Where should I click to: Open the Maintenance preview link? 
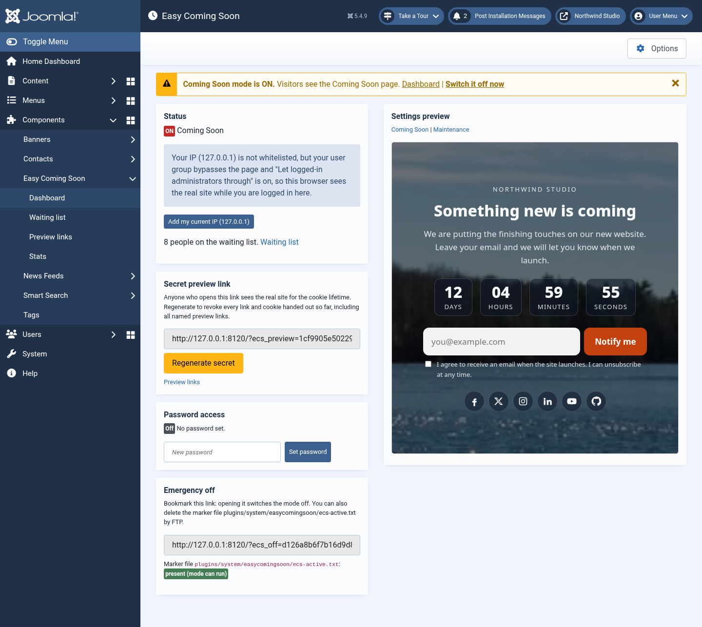click(451, 130)
